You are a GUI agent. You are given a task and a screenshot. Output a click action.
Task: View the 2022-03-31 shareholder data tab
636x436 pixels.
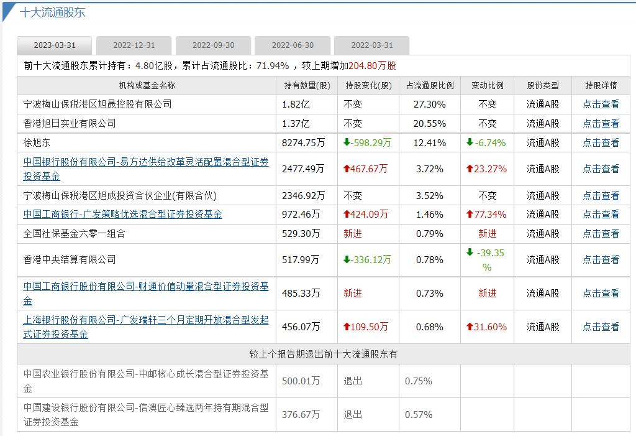pos(371,45)
